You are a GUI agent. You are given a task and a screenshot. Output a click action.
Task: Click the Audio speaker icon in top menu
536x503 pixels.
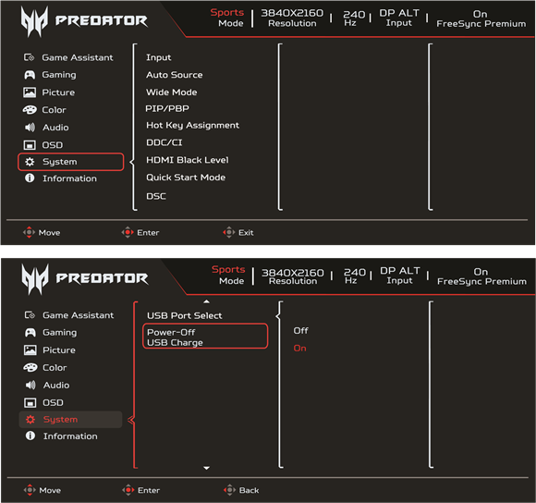point(30,128)
